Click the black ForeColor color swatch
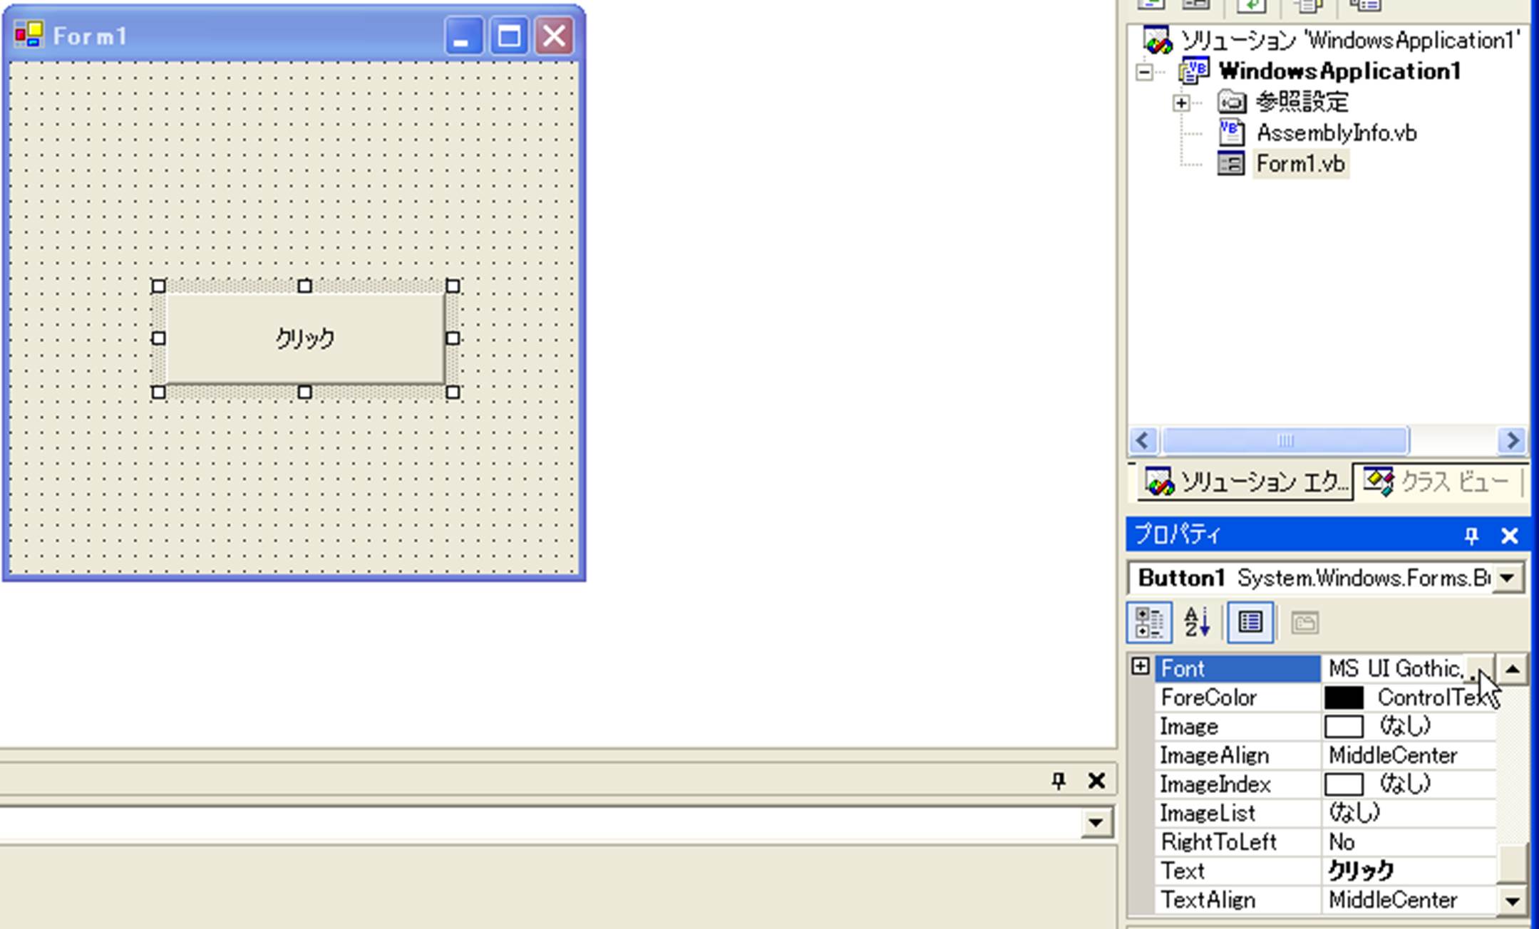 click(1344, 698)
